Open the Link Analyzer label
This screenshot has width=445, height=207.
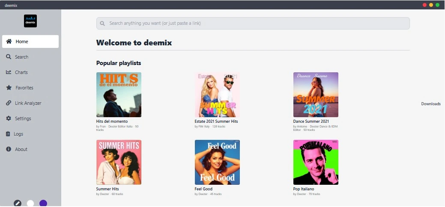[28, 103]
